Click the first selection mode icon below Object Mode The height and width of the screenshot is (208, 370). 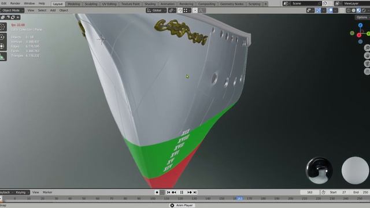pyautogui.click(x=3, y=17)
